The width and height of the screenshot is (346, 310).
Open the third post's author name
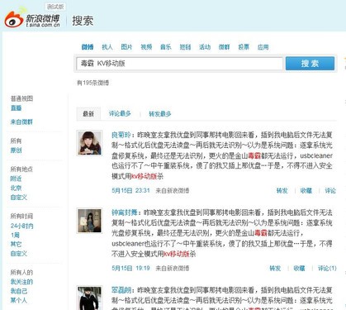point(121,290)
